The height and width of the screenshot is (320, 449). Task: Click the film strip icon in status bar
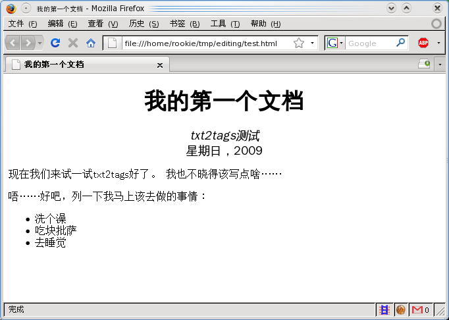pyautogui.click(x=384, y=309)
